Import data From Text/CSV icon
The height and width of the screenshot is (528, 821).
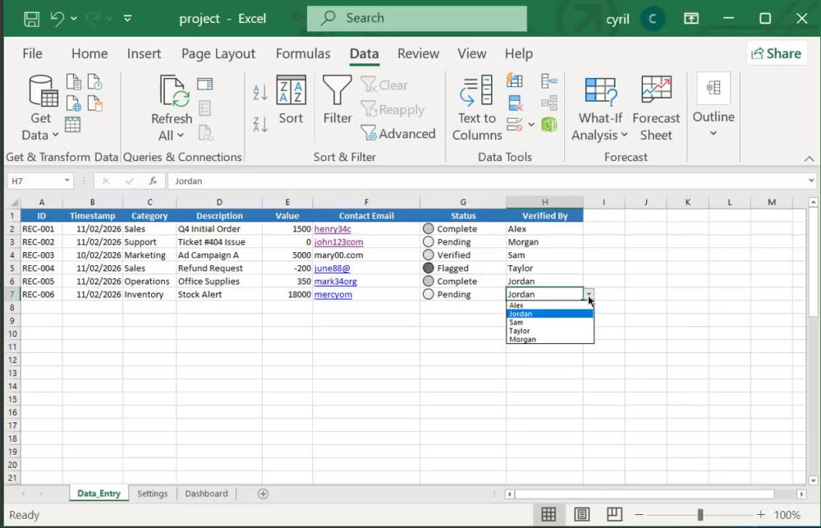74,82
